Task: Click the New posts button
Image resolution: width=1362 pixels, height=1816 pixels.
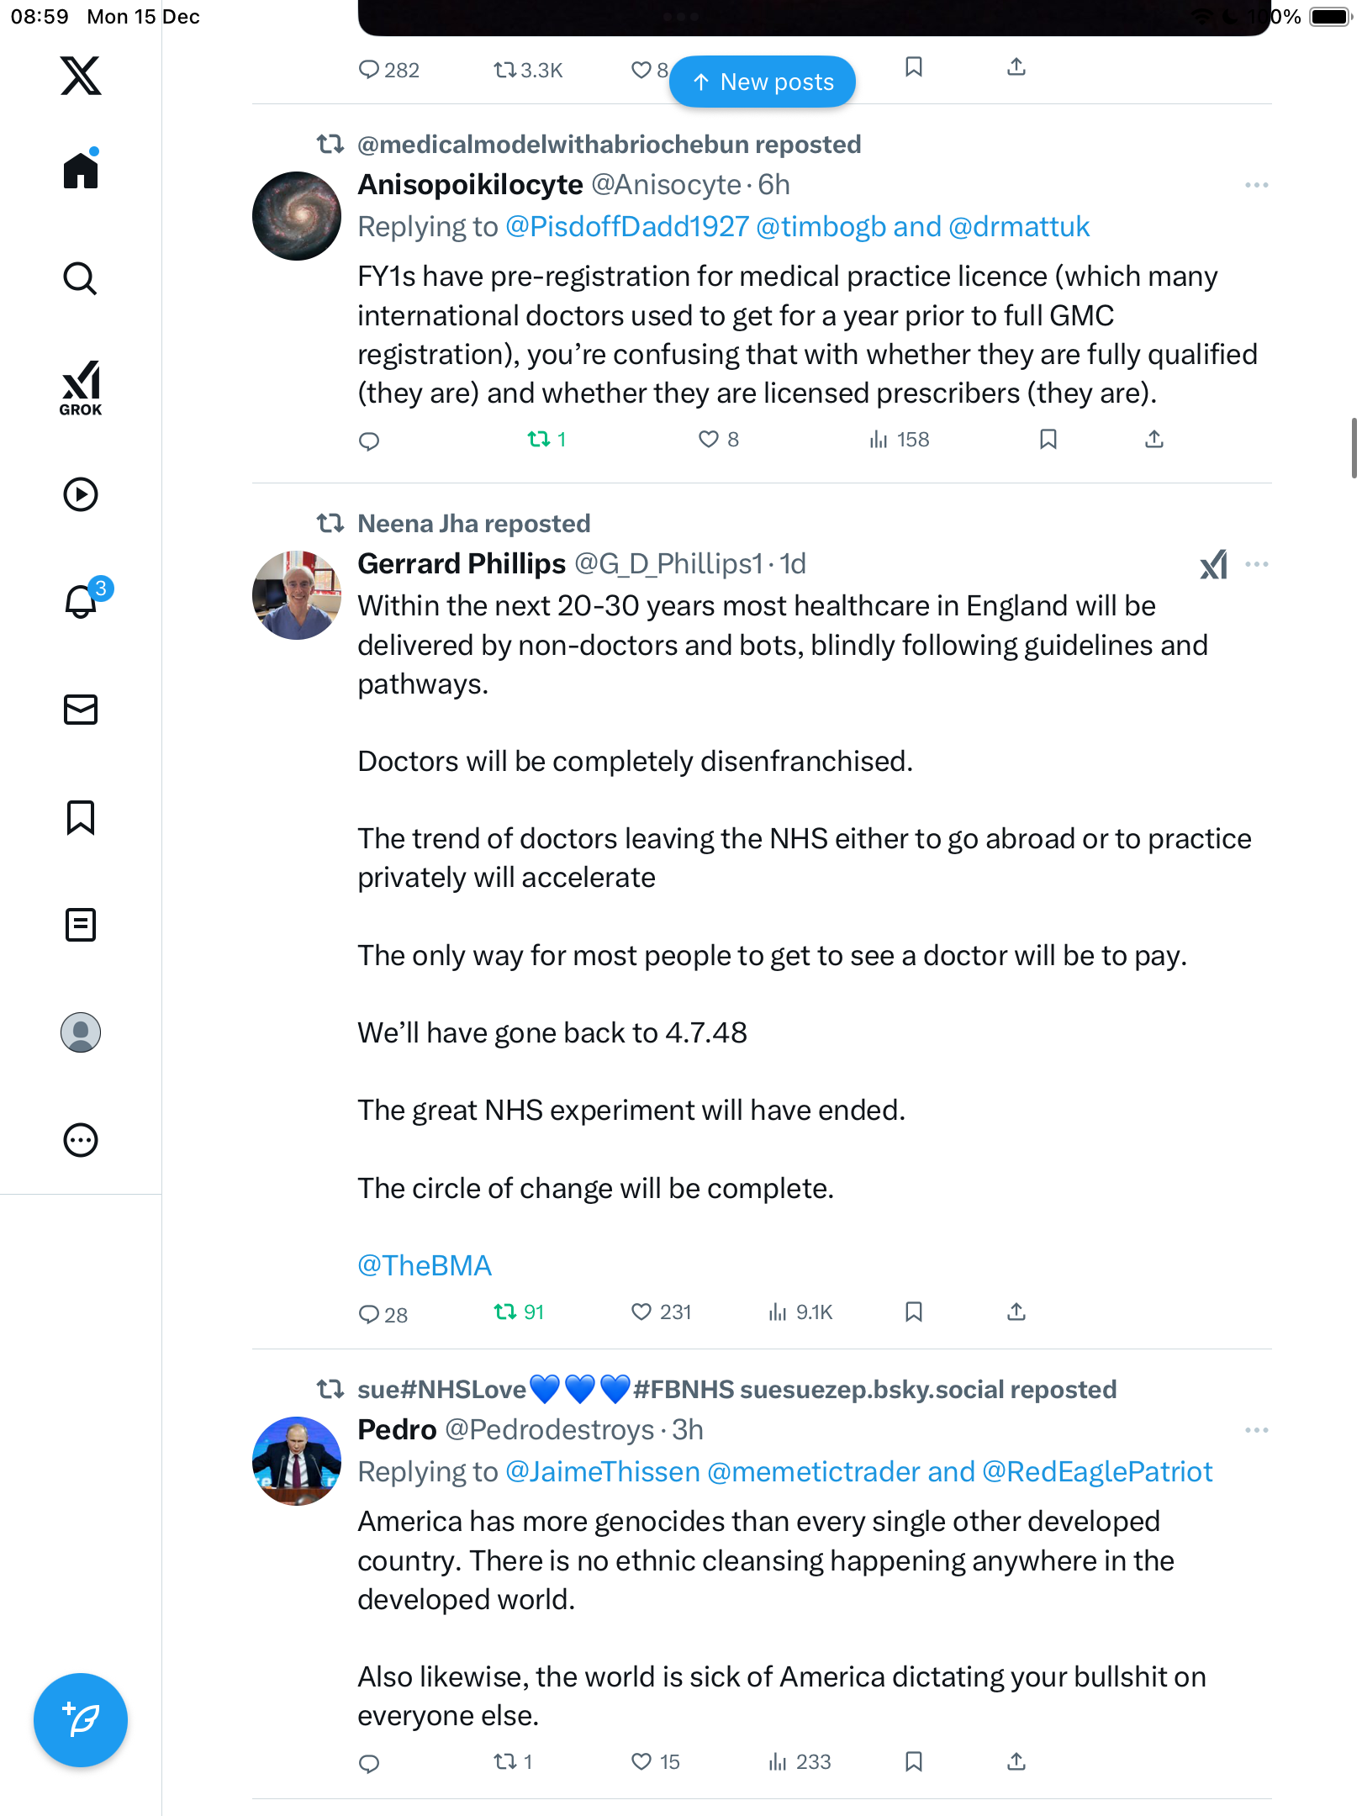Action: point(763,82)
